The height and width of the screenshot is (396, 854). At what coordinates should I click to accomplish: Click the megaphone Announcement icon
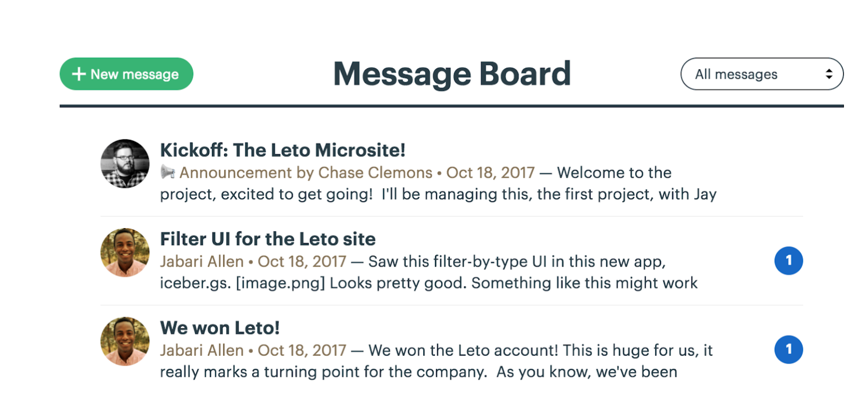168,172
